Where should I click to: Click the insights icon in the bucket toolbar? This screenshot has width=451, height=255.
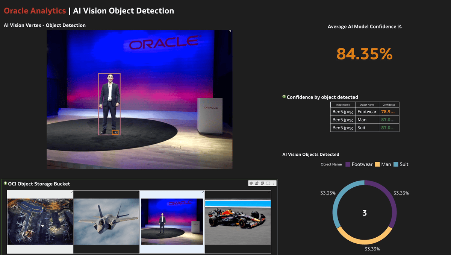(x=257, y=183)
